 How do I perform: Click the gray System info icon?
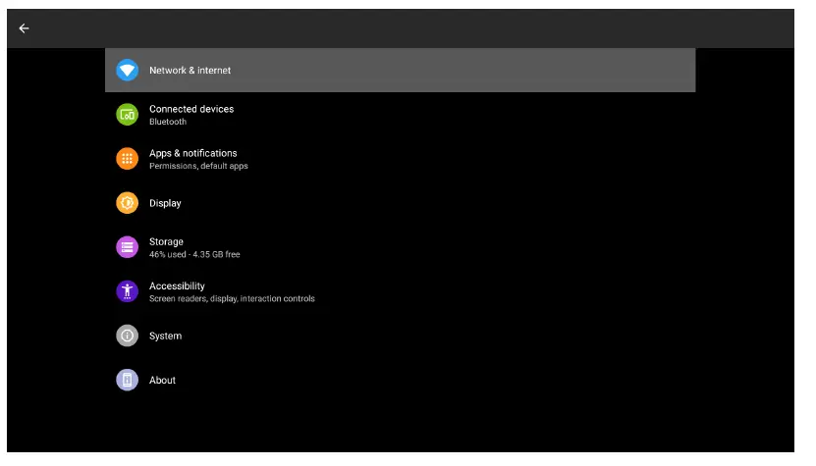[x=127, y=336]
